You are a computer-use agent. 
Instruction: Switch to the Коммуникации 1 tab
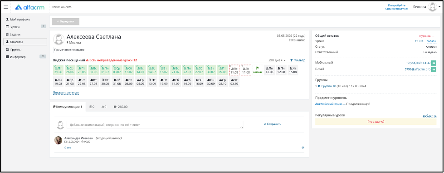coord(68,107)
